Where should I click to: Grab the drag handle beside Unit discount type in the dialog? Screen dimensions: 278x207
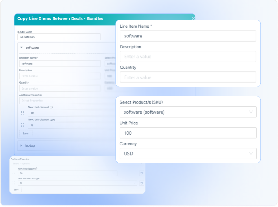coord(23,125)
